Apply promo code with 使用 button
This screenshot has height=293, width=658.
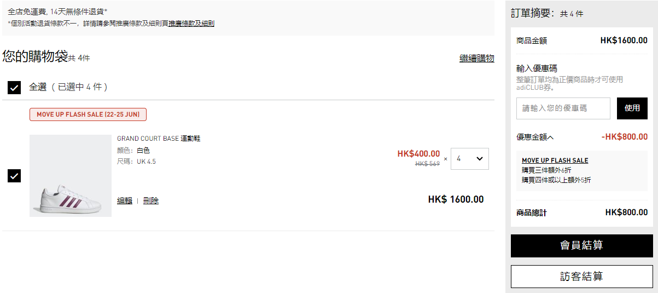632,108
